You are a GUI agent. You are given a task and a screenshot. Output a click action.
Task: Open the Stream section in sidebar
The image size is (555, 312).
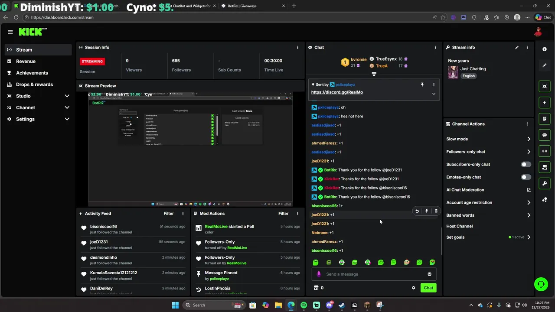pos(39,50)
